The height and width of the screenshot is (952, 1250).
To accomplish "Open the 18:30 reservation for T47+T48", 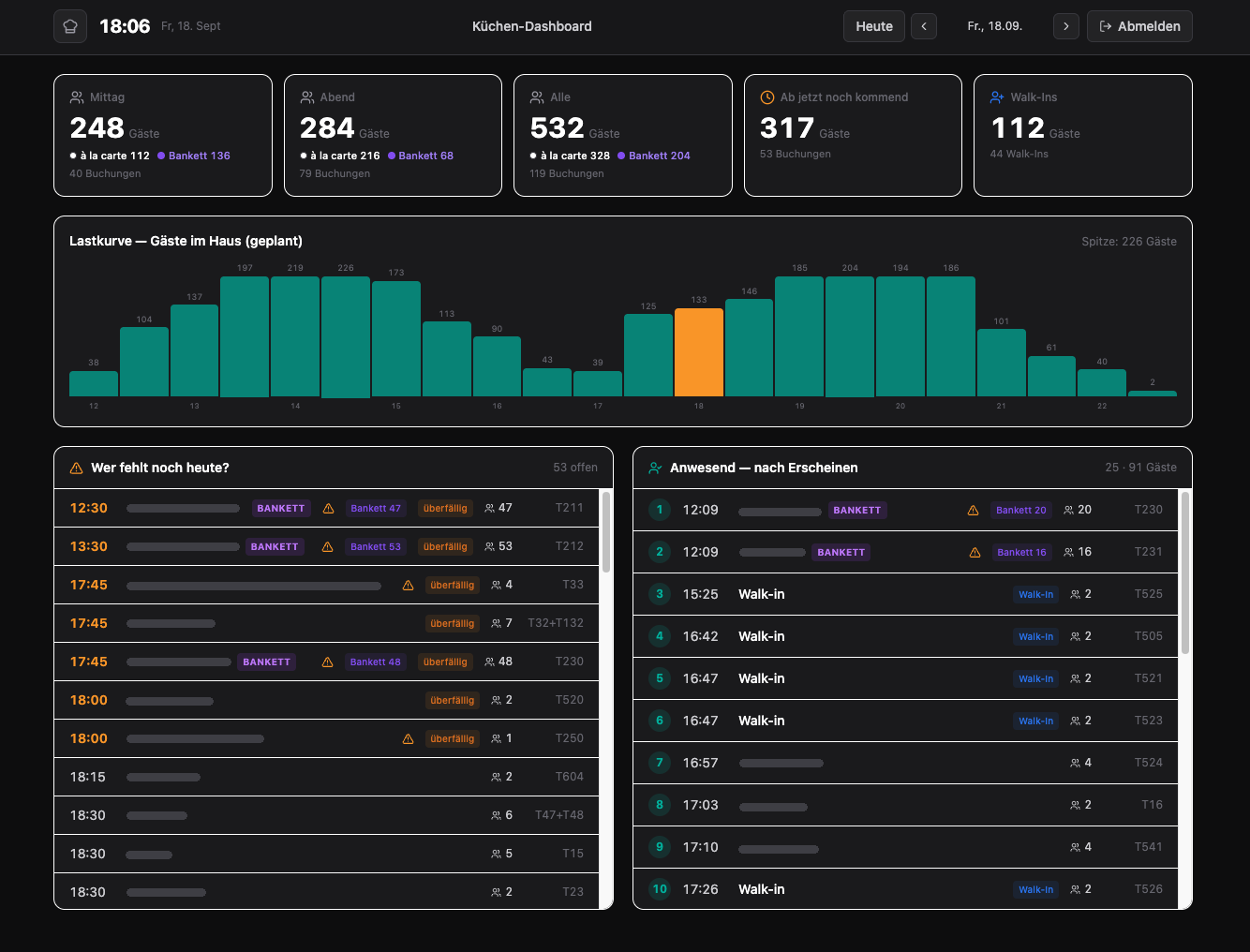I will coord(326,815).
